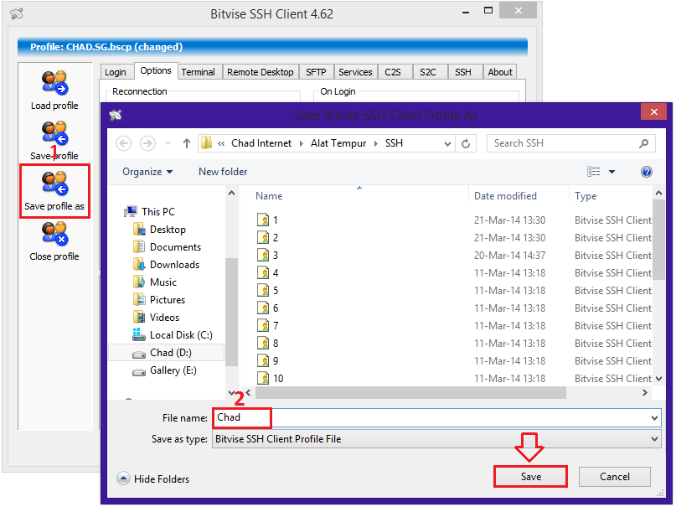Viewport: 676px width, 507px height.
Task: Open Pictures folder in navigation pane
Action: pyautogui.click(x=159, y=300)
